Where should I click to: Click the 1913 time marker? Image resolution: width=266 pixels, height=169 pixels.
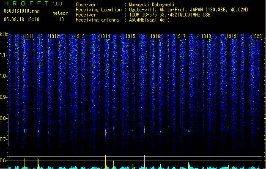tap(80, 36)
